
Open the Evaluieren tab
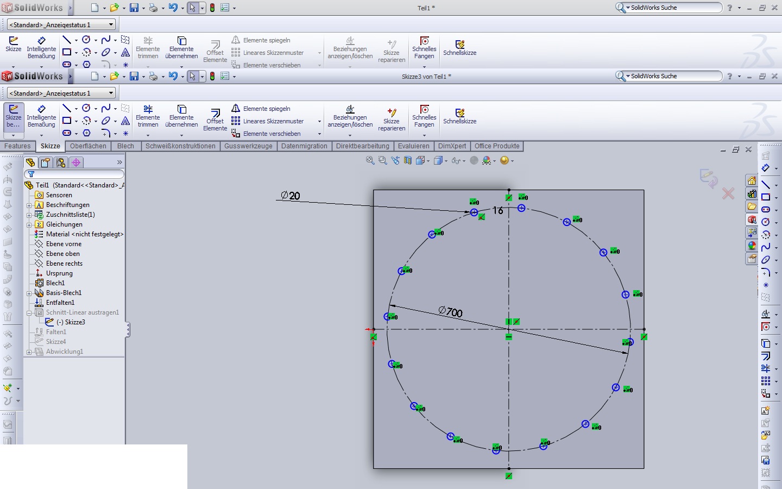(413, 146)
